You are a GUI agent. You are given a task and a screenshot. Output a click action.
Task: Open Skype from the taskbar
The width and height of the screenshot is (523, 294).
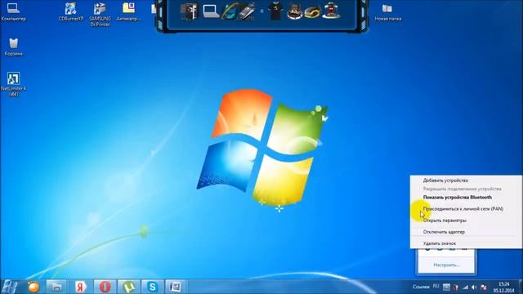point(153,287)
